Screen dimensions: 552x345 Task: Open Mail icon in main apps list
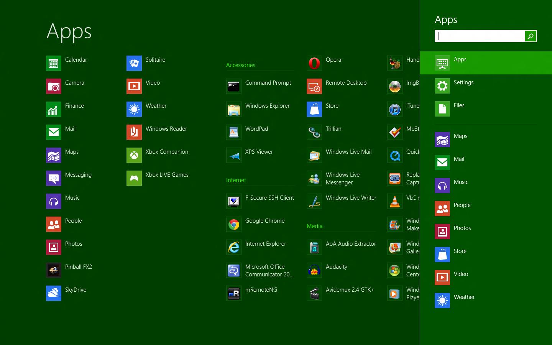coord(54,132)
